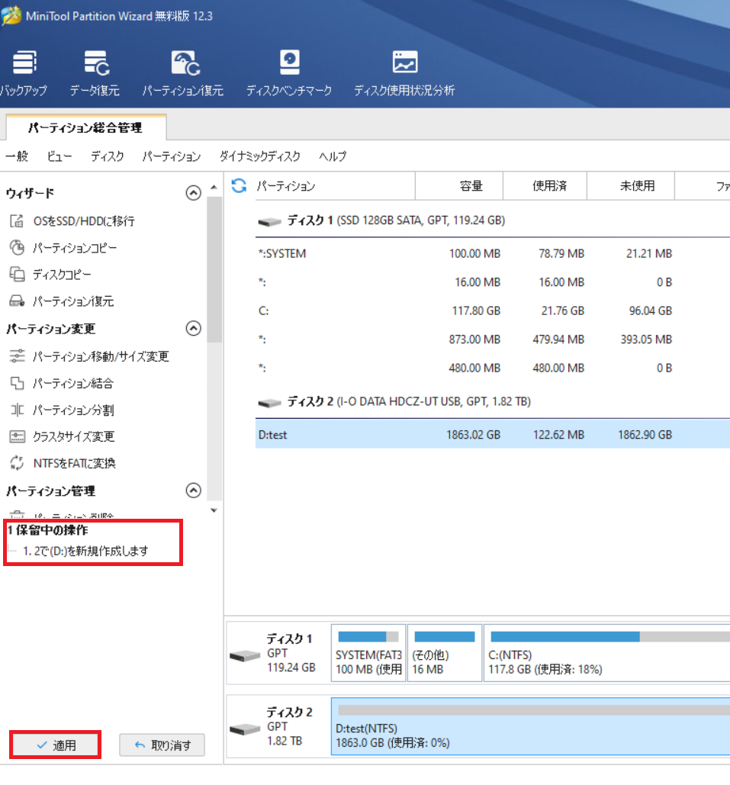Click the クラスタサイズ変更 icon
This screenshot has height=785, width=730.
click(17, 436)
